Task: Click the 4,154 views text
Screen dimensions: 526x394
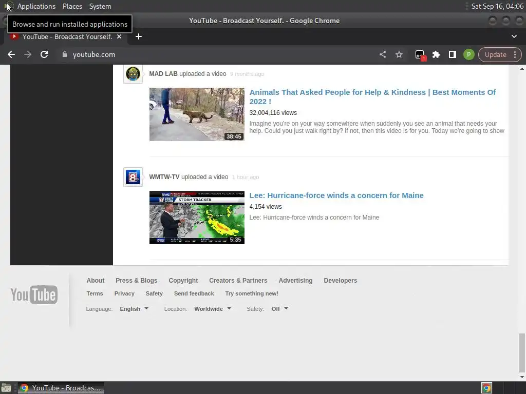Action: click(266, 207)
